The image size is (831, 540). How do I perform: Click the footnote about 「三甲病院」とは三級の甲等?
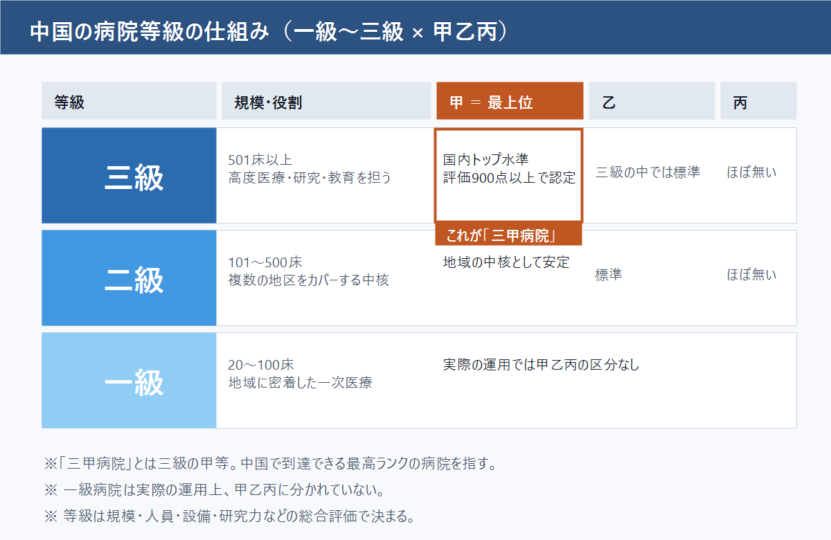tap(270, 463)
